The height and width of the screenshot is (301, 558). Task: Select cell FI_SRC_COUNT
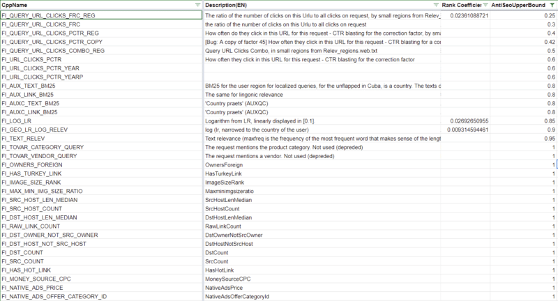pos(101,261)
